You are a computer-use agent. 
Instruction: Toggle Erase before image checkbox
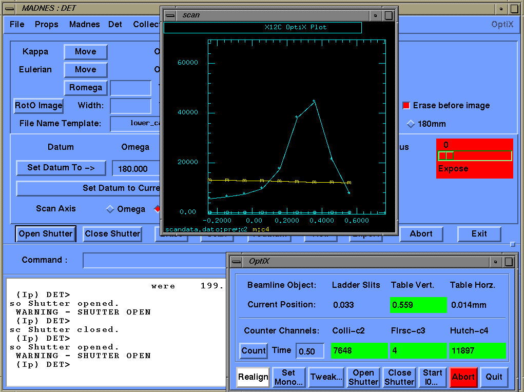click(406, 106)
